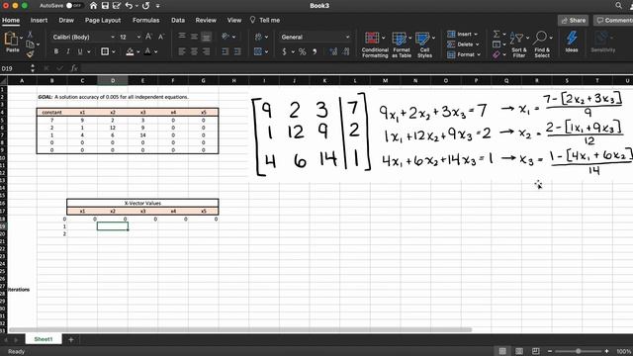
Task: Click the Share button
Action: coord(574,20)
